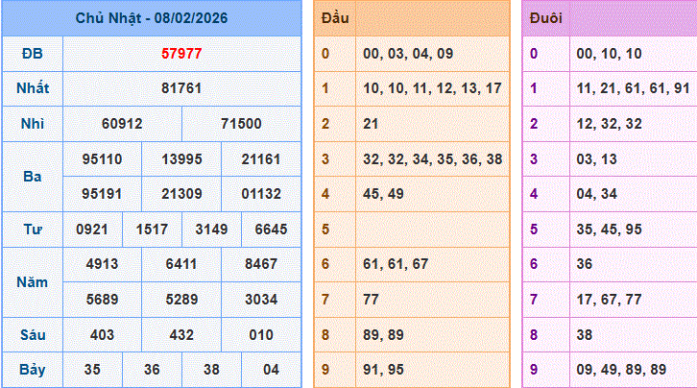Select the Tư prize number 0921
Viewport: 697px width, 388px height.
(x=92, y=230)
